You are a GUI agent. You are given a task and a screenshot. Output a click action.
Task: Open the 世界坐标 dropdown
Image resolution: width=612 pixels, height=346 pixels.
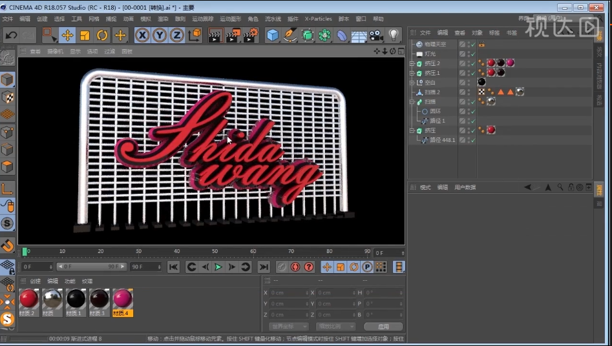[289, 327]
